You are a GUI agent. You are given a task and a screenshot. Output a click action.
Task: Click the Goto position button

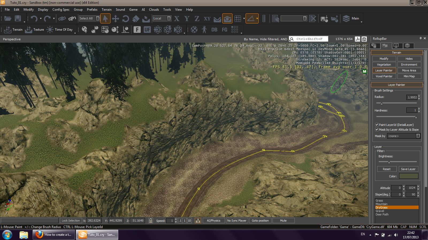click(x=260, y=221)
